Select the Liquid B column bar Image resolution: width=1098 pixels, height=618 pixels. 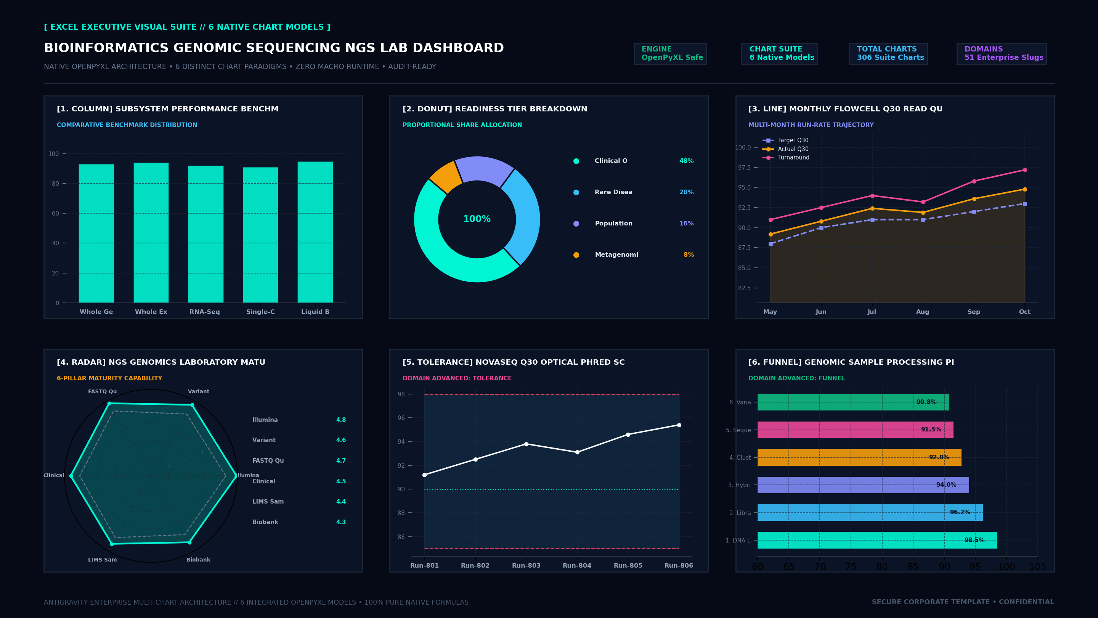(x=315, y=232)
